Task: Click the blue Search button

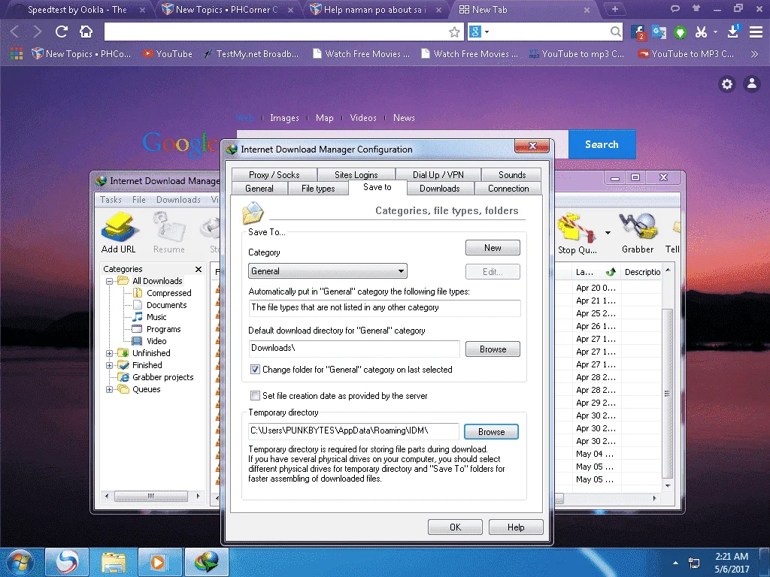Action: point(602,144)
